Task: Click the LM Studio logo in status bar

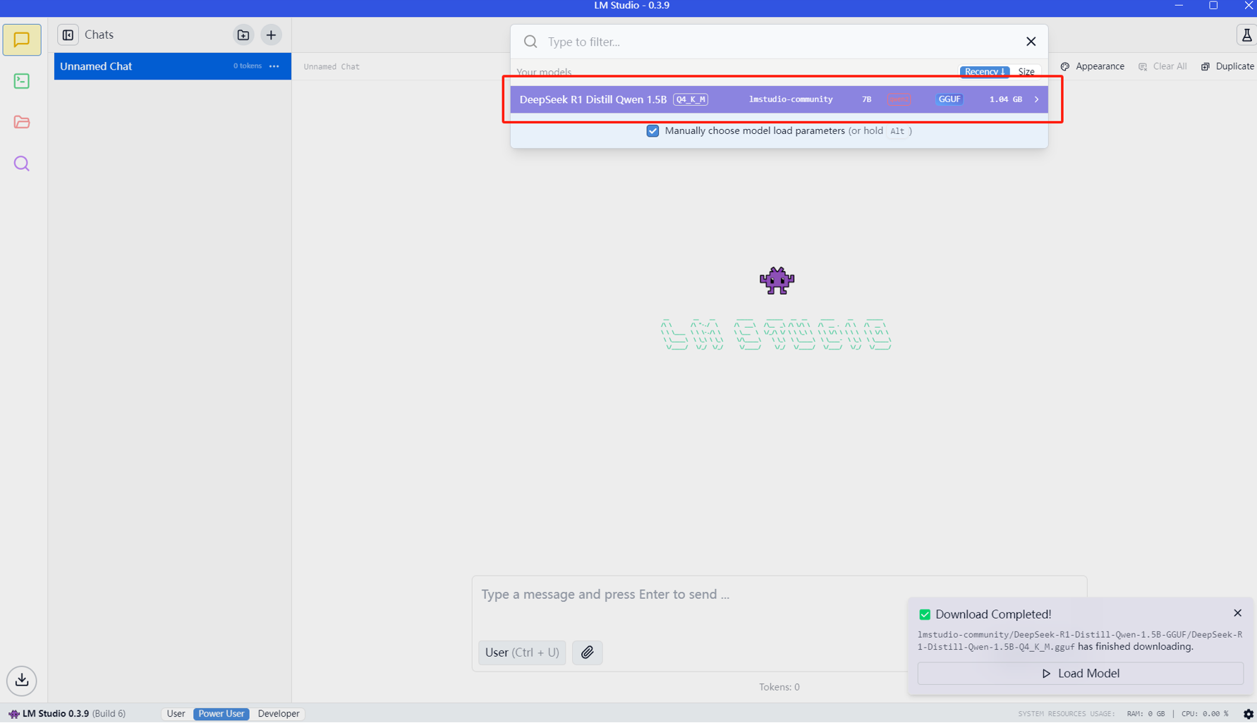Action: point(14,714)
